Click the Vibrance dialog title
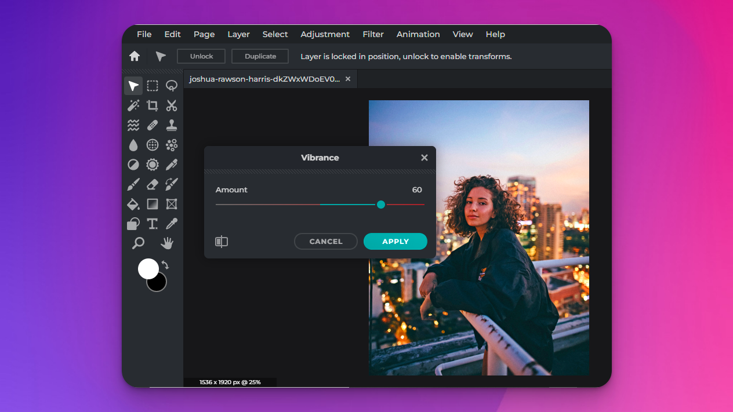The image size is (733, 412). [x=320, y=158]
